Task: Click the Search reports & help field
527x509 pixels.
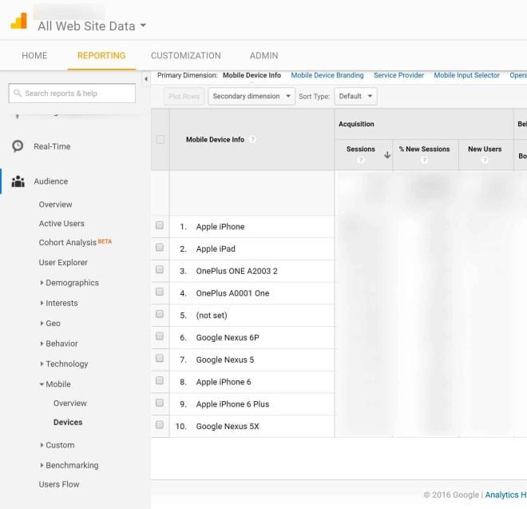Action: click(72, 93)
